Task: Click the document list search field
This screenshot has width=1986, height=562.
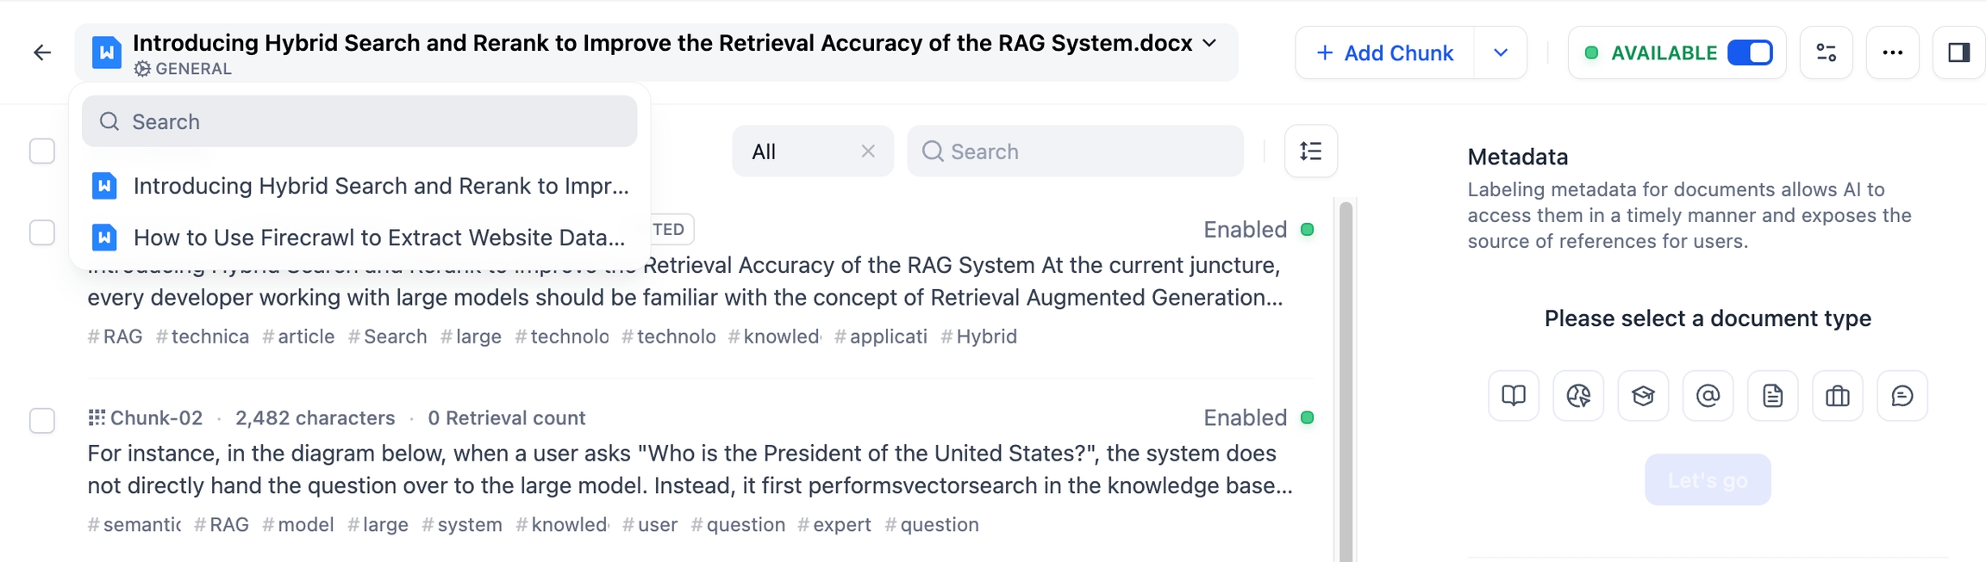Action: pos(359,121)
